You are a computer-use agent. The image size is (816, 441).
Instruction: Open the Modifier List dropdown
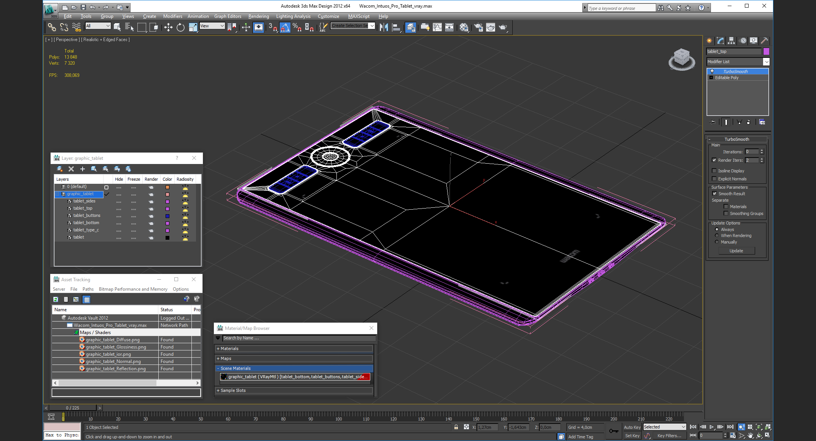[738, 62]
